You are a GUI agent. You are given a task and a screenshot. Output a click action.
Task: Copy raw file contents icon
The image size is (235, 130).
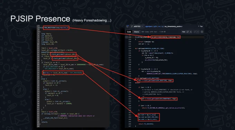coord(188,32)
